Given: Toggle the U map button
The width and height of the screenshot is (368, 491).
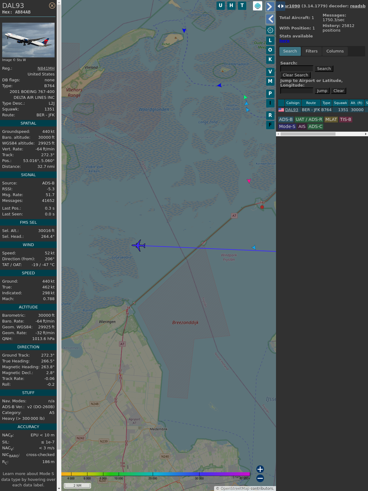Looking at the screenshot, I should pyautogui.click(x=220, y=6).
